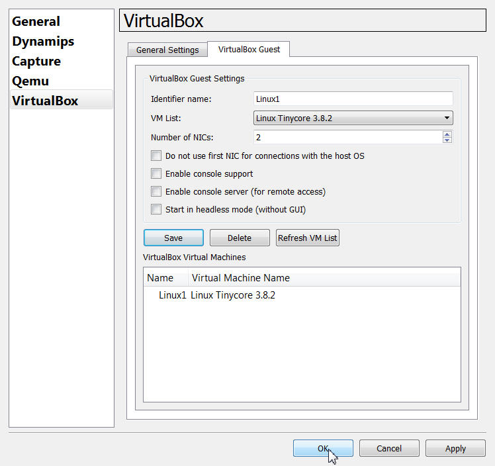The image size is (495, 466).
Task: Open the VM List dropdown
Action: click(x=353, y=118)
